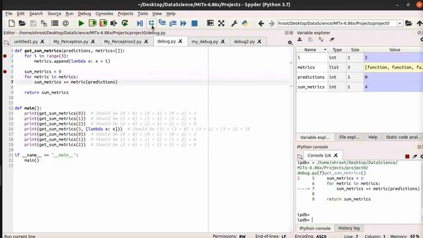Click the Size column header

355,50
